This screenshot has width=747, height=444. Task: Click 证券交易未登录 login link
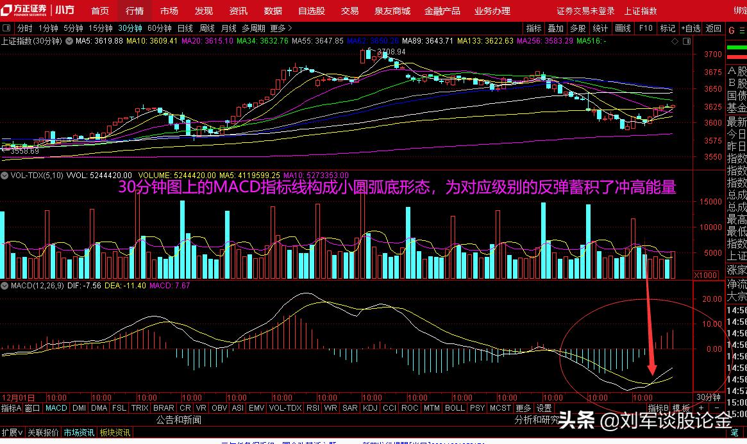(x=585, y=10)
